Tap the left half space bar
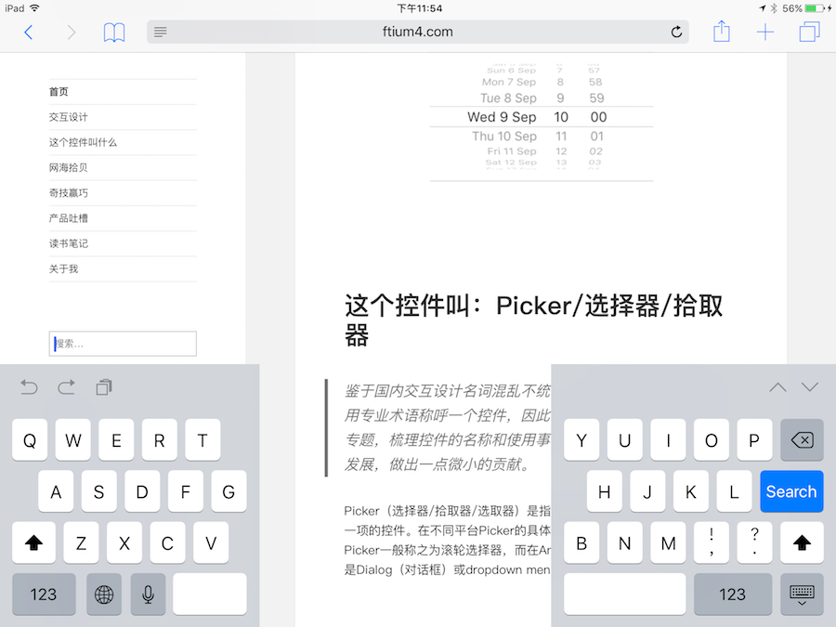Image resolution: width=836 pixels, height=627 pixels. click(210, 594)
